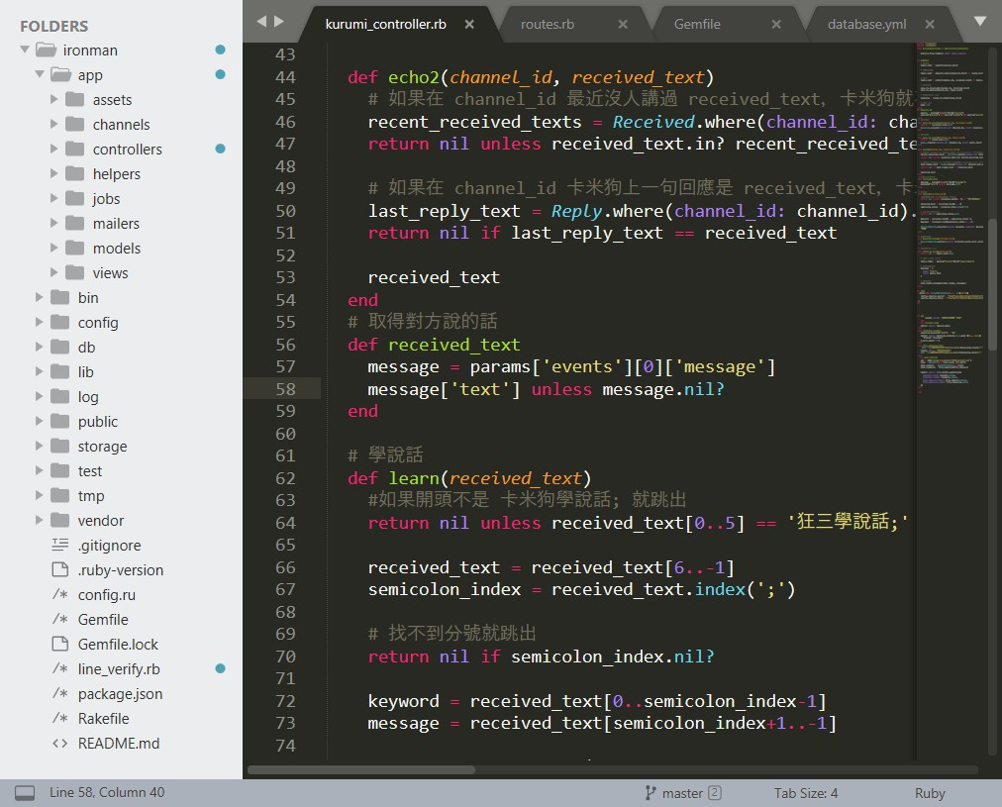Click the Gemfile.lock file icon
This screenshot has height=807, width=1002.
(x=60, y=644)
